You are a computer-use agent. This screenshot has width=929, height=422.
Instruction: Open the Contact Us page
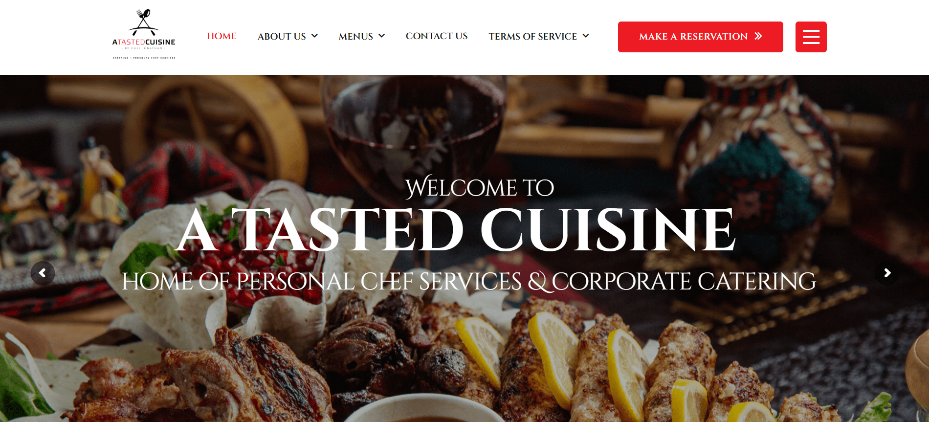pyautogui.click(x=437, y=36)
